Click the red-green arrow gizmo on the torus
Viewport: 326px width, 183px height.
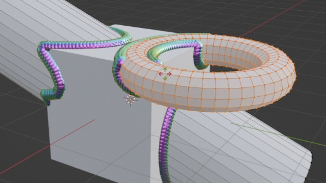(165, 74)
